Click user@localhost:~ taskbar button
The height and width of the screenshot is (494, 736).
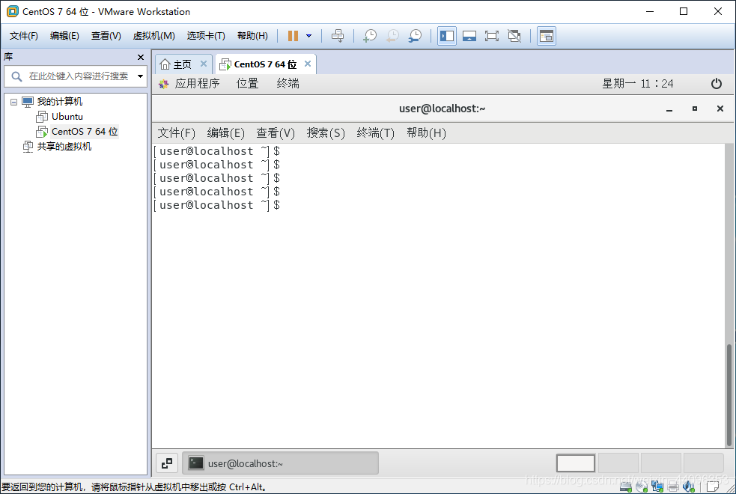pos(280,463)
